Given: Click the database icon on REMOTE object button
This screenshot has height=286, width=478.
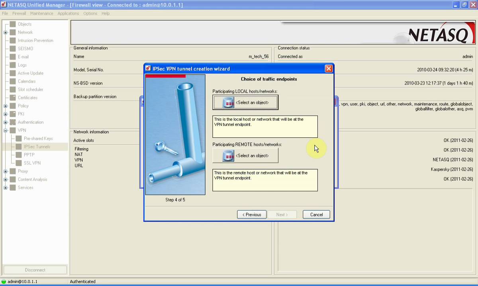Looking at the screenshot, I should coord(228,156).
